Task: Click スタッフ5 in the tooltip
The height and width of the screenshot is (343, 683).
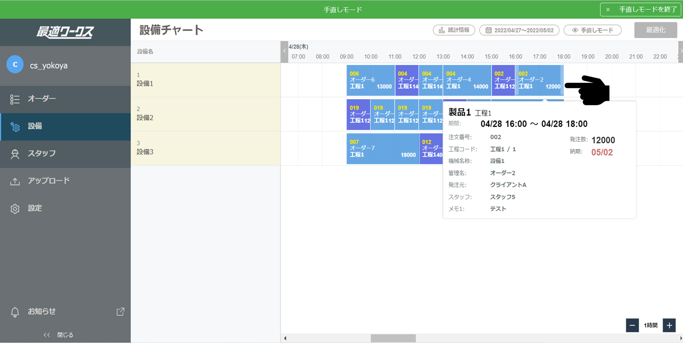Action: pyautogui.click(x=503, y=197)
